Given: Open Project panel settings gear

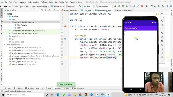Looking at the screenshot, I should tap(54, 10).
